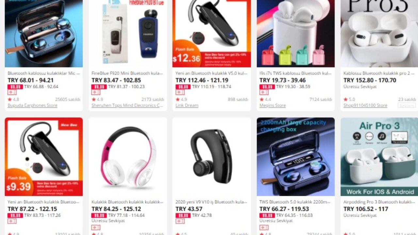418x235 pixels.
Task: Click the 11.11 badge under TRY 68.01 - 94.21
Action: click(15, 87)
